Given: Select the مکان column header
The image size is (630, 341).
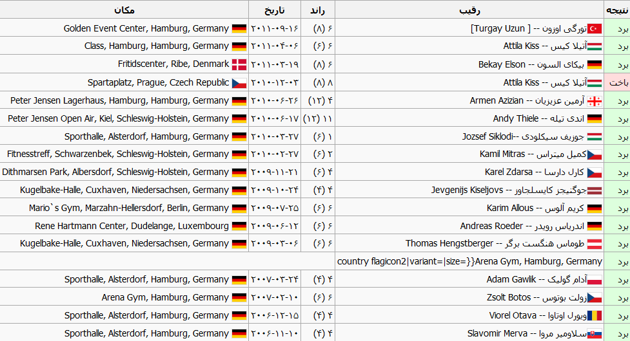Looking at the screenshot, I should 124,10.
